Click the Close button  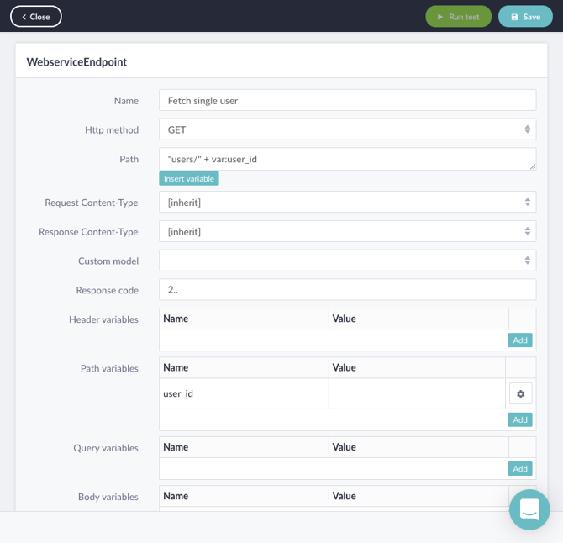(x=35, y=17)
